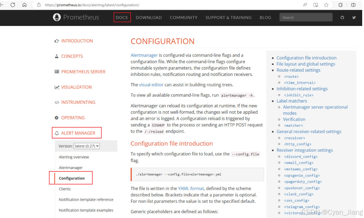Jump to Receiver integration settings
This screenshot has width=364, height=218.
tap(305, 150)
